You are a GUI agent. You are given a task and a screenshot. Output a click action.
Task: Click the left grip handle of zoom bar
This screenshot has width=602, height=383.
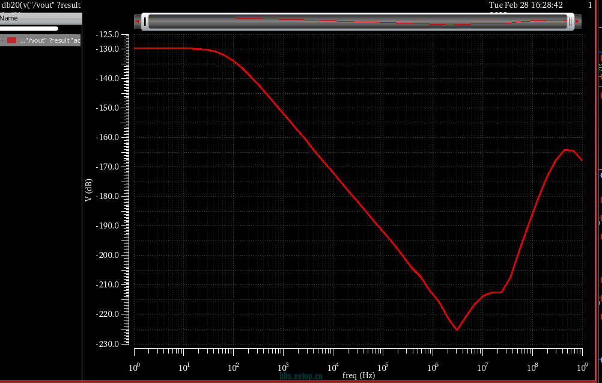pos(145,22)
